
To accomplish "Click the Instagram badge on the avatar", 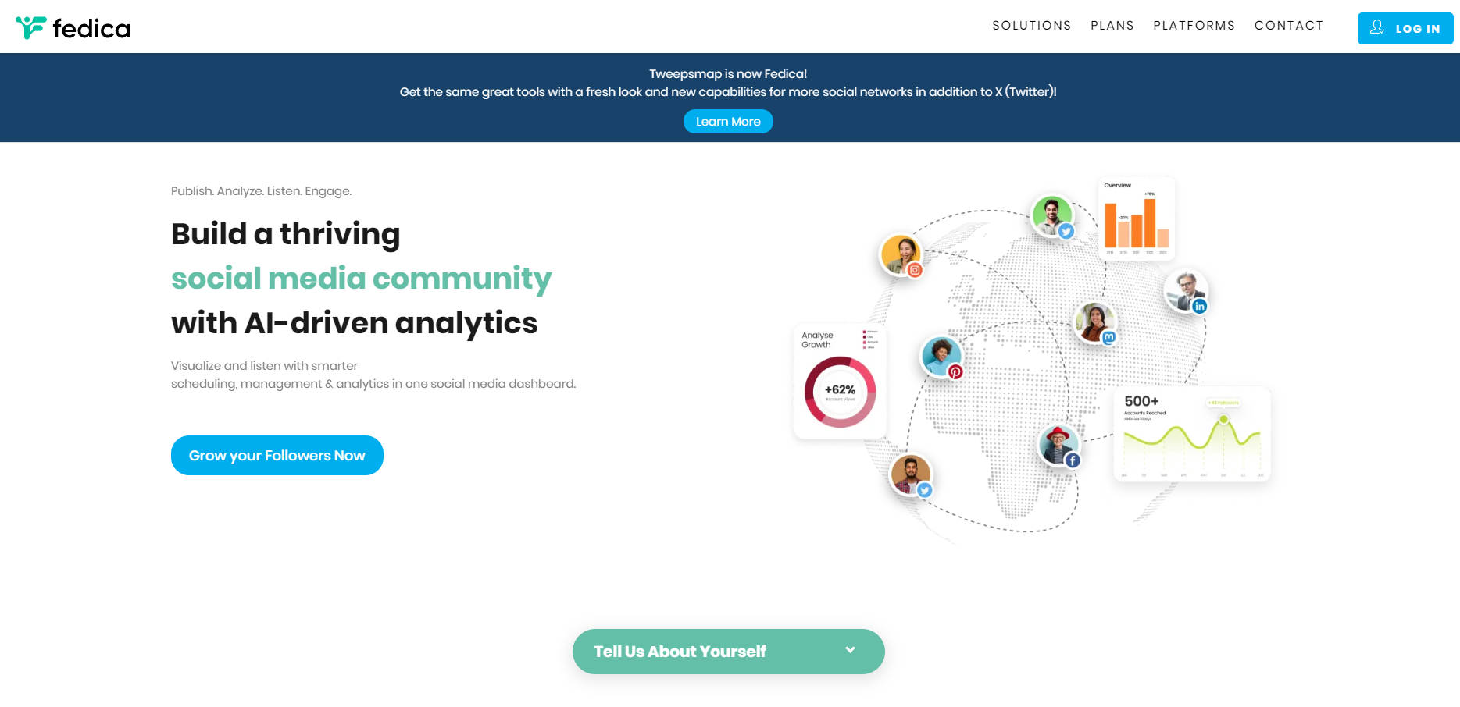I will pyautogui.click(x=915, y=270).
